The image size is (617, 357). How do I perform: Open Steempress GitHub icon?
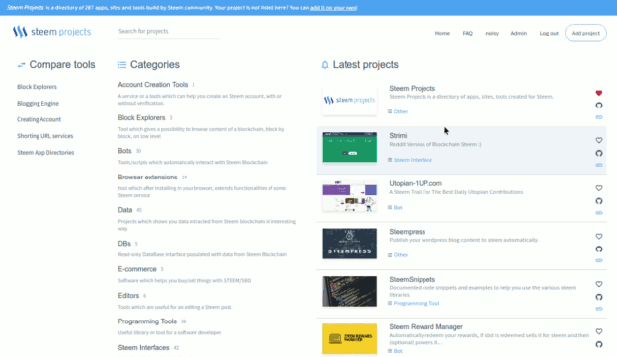599,249
